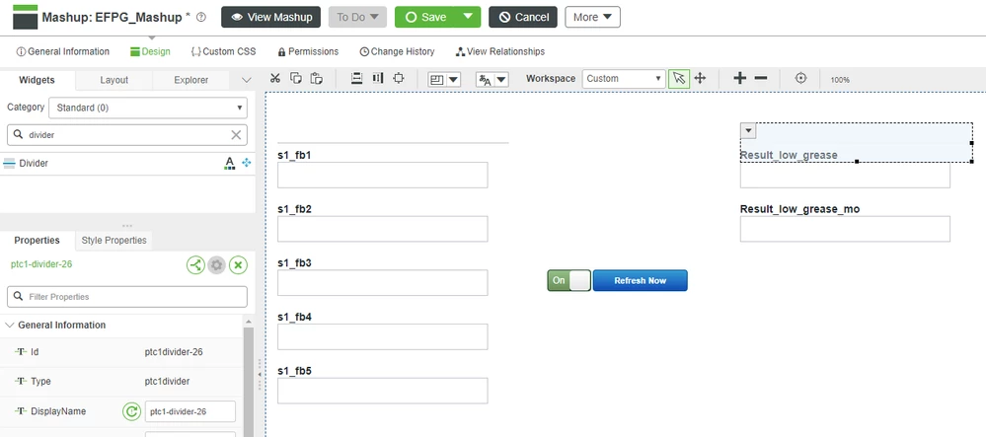This screenshot has width=986, height=437.
Task: Expand the chevron next to Explorer tab
Action: tap(247, 80)
